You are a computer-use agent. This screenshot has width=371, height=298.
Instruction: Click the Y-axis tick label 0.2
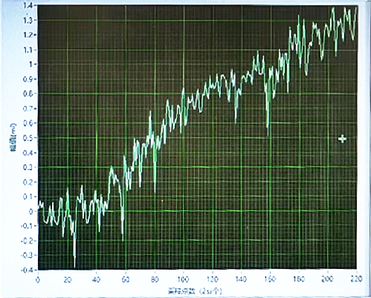28,182
